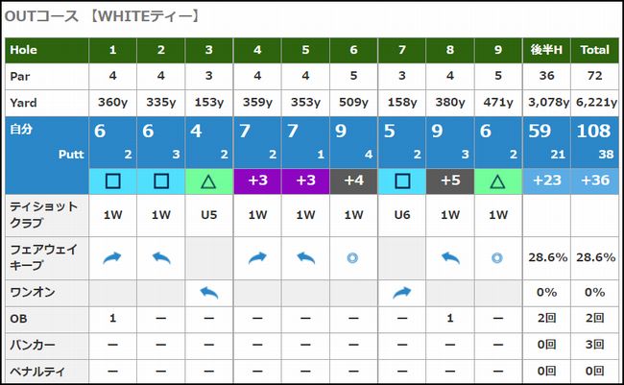Click the OUTコース【WHITEティー】 heading
624x385 pixels.
(x=103, y=16)
